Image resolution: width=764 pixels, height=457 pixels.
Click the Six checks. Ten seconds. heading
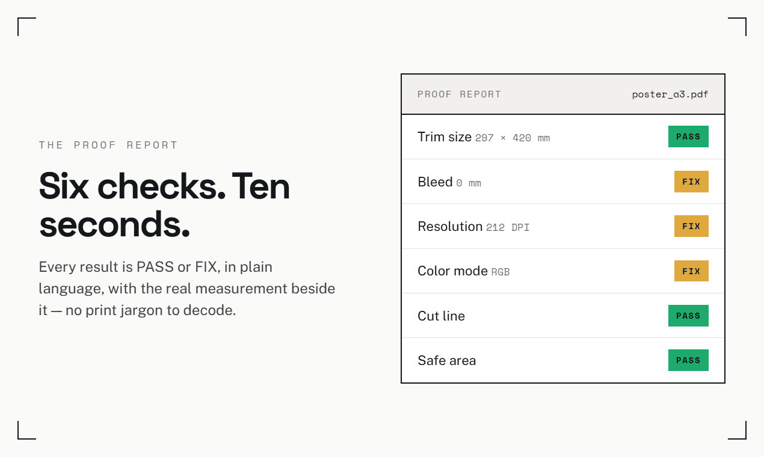point(164,204)
